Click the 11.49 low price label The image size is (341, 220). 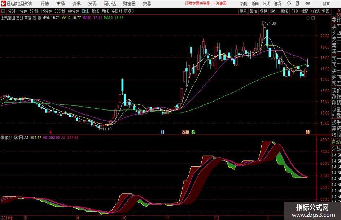tap(107, 129)
